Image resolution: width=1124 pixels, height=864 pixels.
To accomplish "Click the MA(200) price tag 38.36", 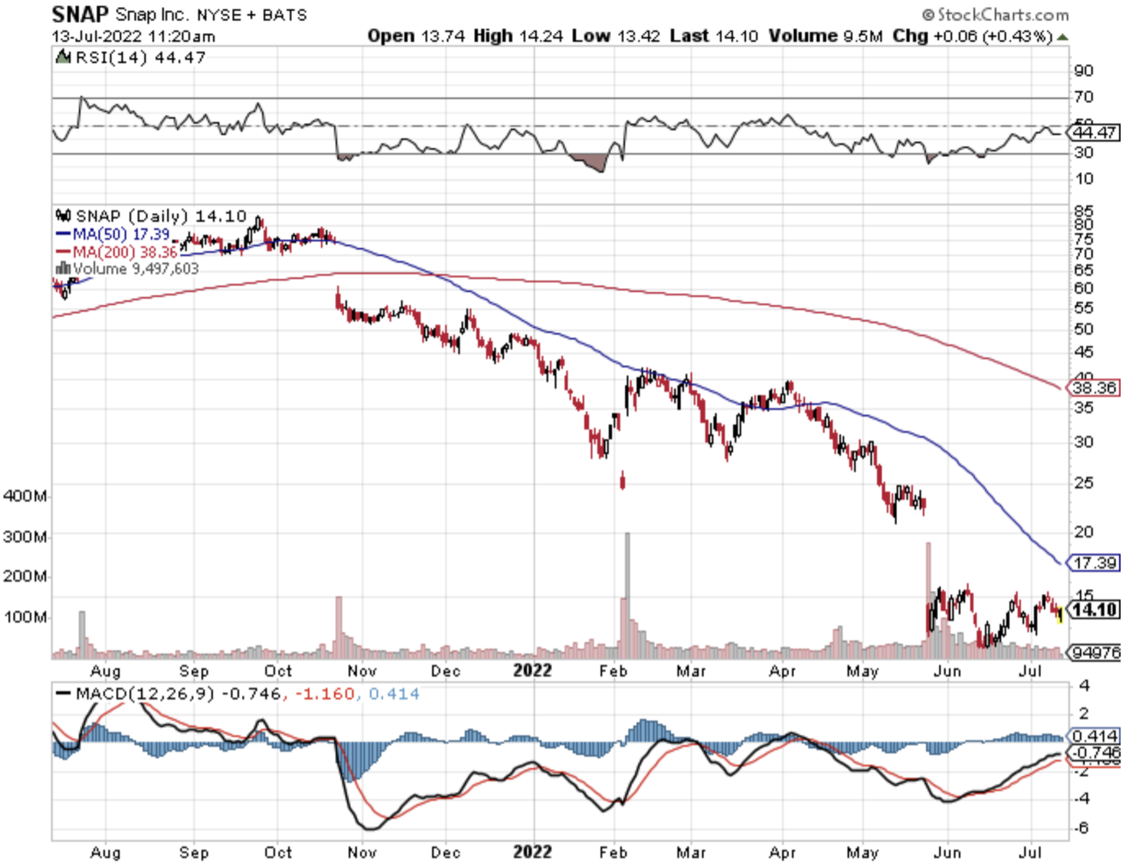I will coord(1094,388).
